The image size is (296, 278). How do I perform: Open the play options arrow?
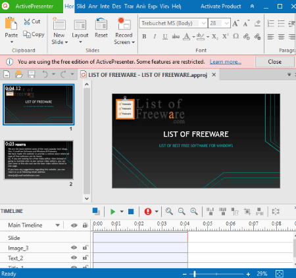point(122,212)
